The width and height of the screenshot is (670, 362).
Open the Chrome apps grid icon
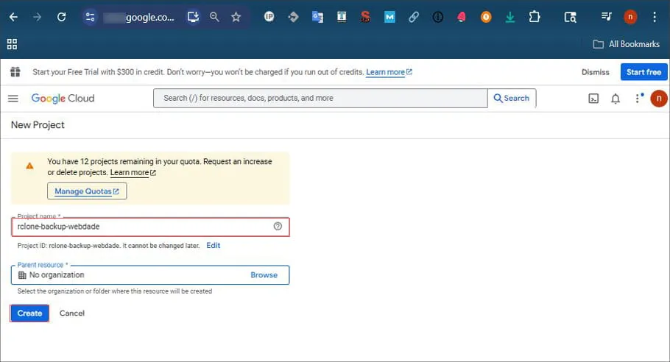13,44
